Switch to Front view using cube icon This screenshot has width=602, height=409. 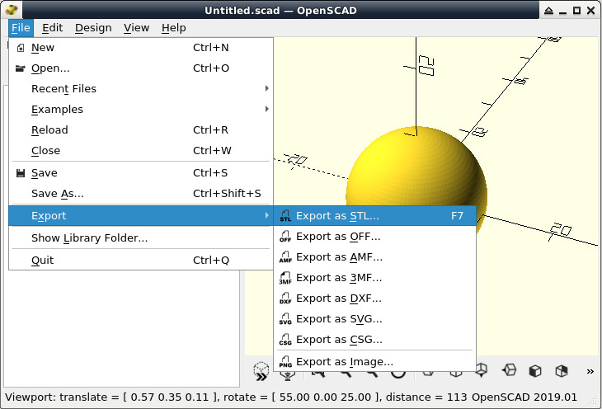coord(535,371)
